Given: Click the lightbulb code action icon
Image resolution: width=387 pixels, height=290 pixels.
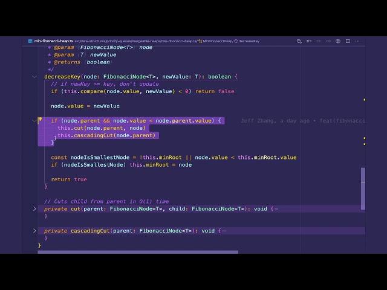Looking at the screenshot, I should pyautogui.click(x=40, y=120).
